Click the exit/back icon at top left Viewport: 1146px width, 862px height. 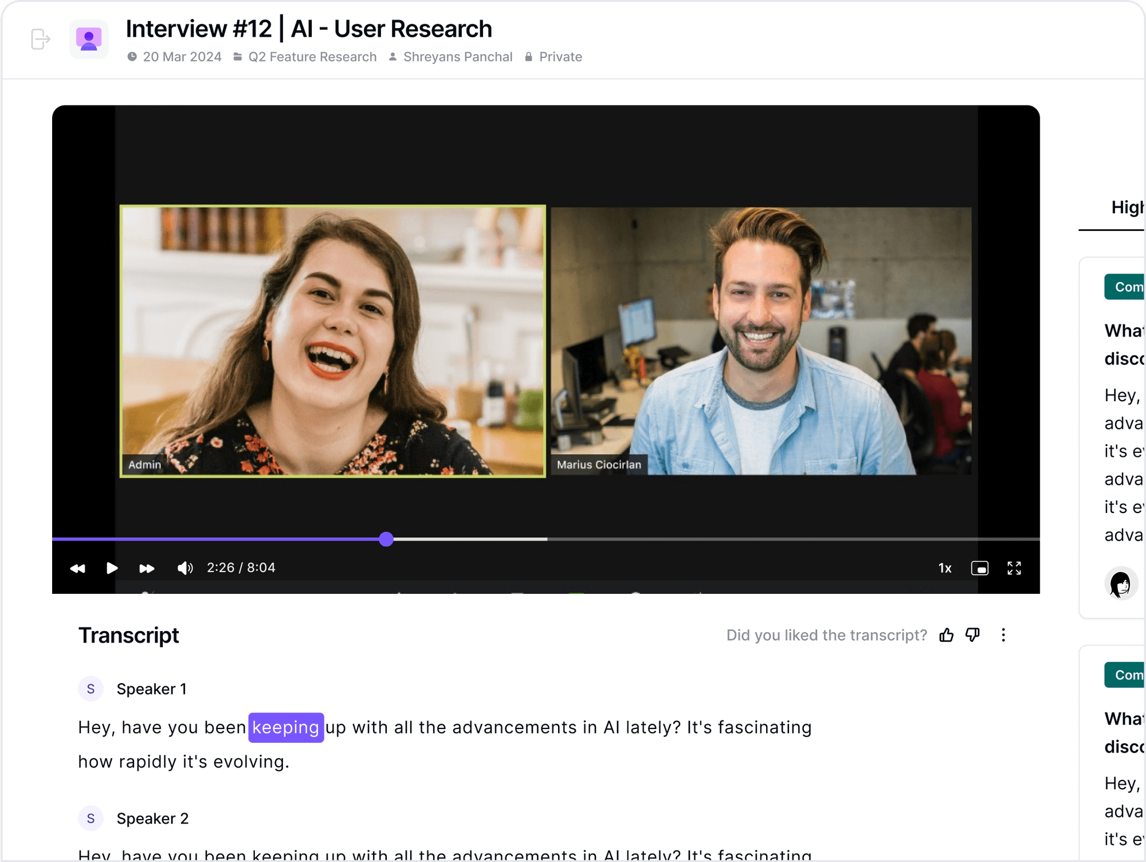[40, 39]
